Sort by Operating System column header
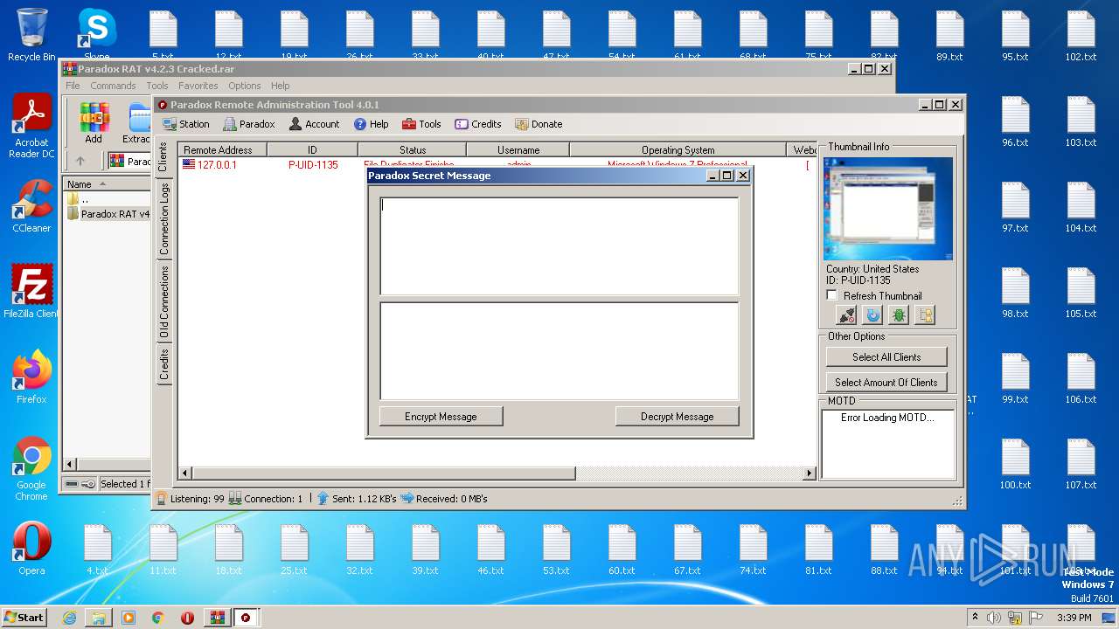The height and width of the screenshot is (629, 1119). click(x=678, y=150)
